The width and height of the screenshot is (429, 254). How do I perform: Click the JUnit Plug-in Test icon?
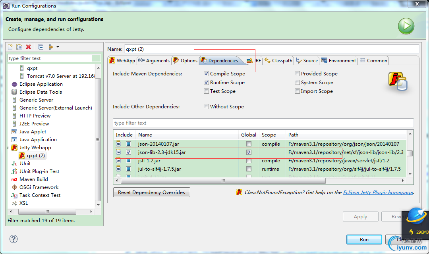pos(14,171)
